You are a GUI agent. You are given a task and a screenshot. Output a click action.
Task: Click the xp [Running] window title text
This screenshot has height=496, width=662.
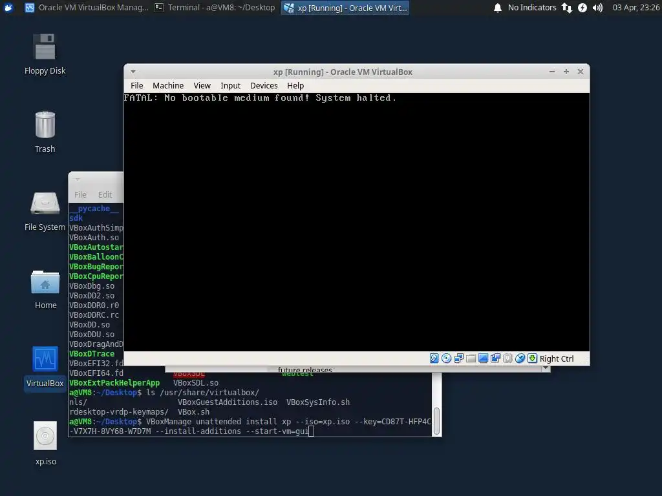343,72
